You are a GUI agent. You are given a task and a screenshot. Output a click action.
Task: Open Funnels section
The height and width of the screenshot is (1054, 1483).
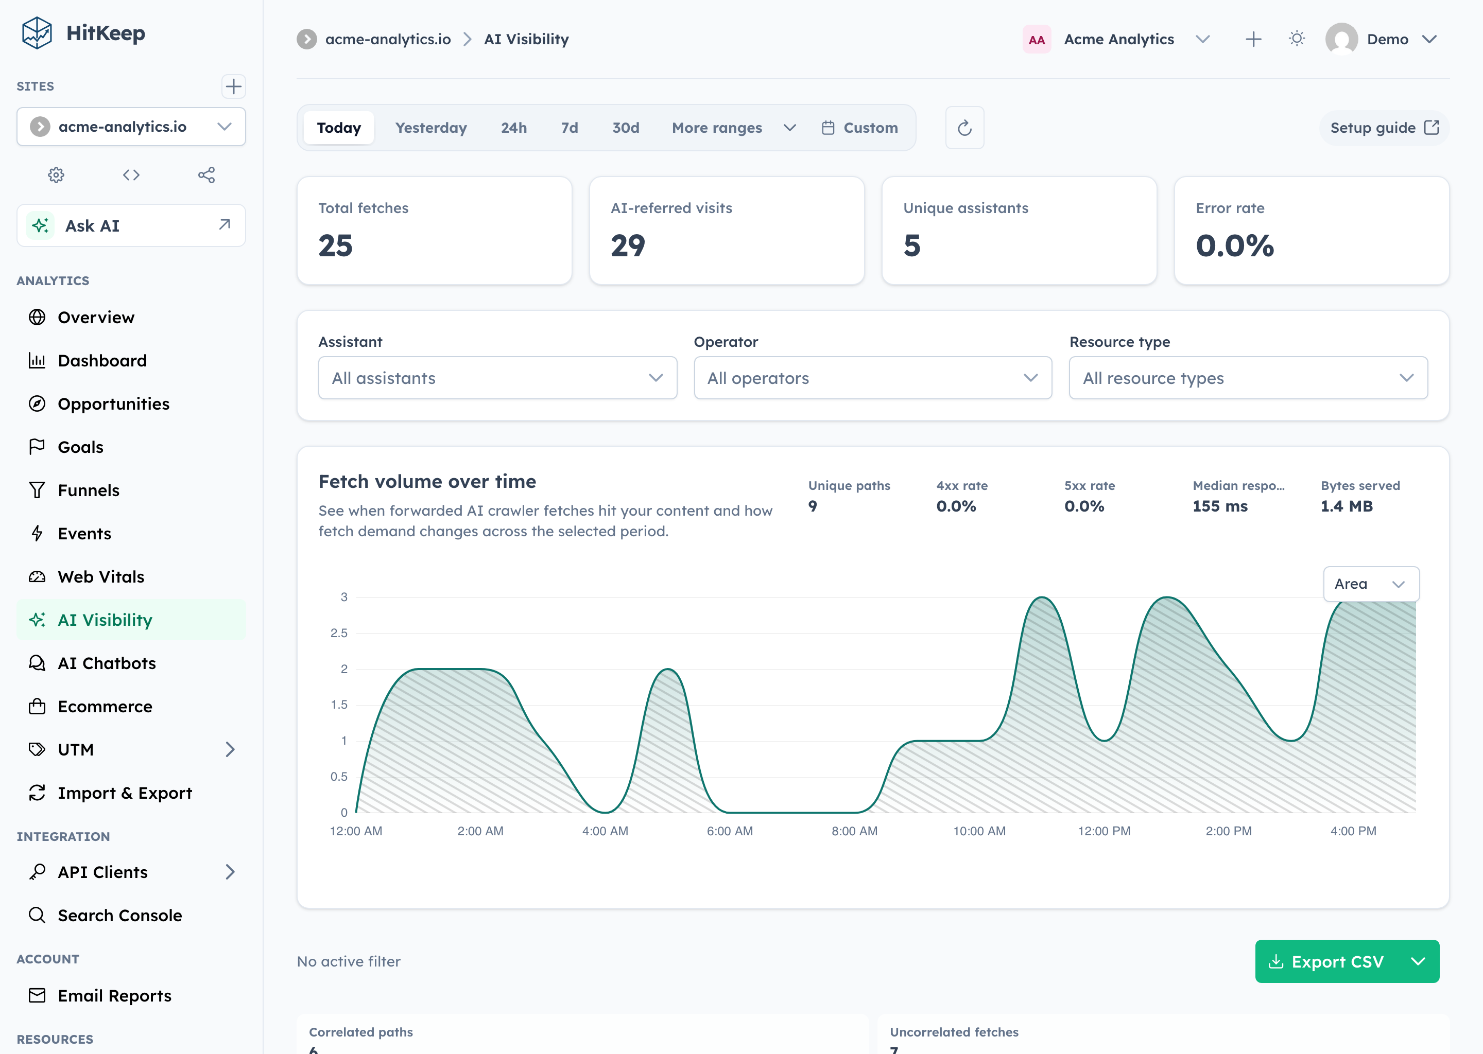click(x=131, y=490)
